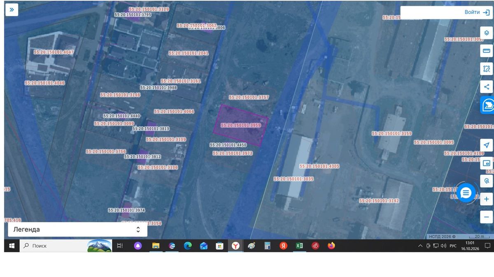Click parcel label 55:20:150101:3161
Viewport: 494px width, 277px height.
[181, 81]
